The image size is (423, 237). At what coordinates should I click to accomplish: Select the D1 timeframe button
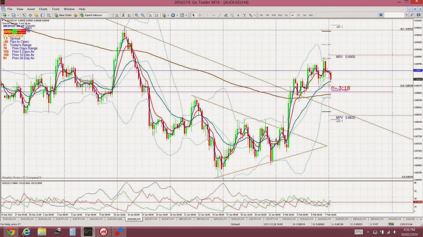tap(298, 15)
